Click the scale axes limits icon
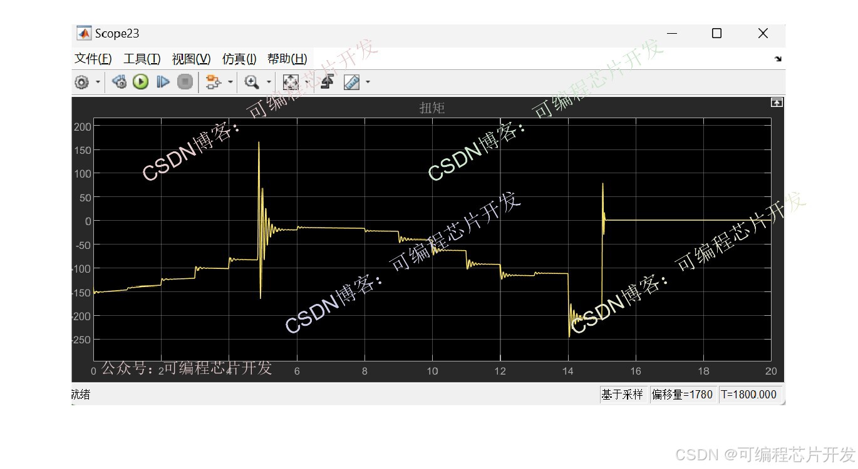 click(291, 82)
